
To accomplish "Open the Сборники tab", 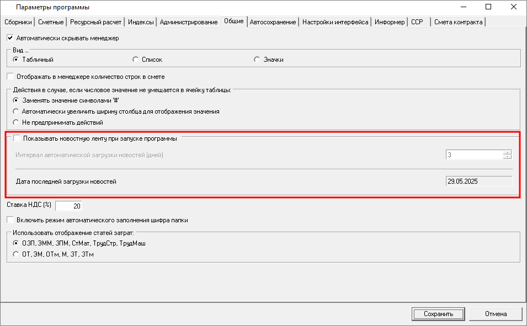I will tap(18, 22).
